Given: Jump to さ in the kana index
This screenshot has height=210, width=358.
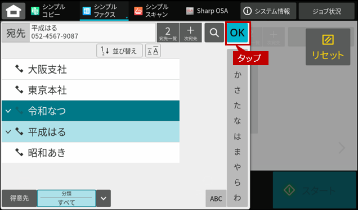Looking at the screenshot, I should coord(238,90).
